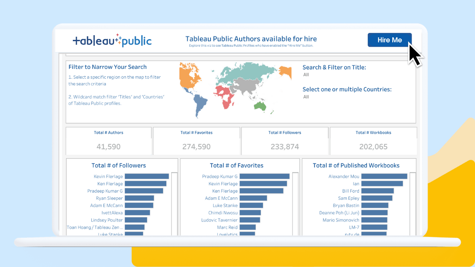Open the Select Countries filter dropdown
Viewport: 475px width, 267px height.
[306, 97]
